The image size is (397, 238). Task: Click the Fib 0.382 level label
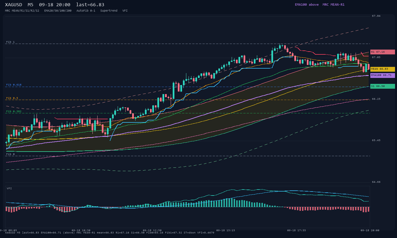(x=14, y=111)
